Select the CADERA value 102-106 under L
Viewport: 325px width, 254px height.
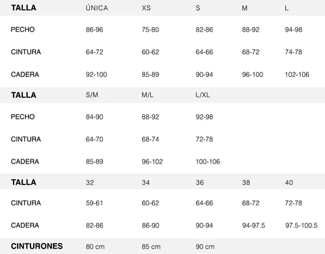(x=297, y=74)
